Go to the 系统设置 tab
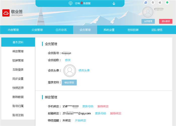The width and height of the screenshot is (176, 126). click(109, 30)
